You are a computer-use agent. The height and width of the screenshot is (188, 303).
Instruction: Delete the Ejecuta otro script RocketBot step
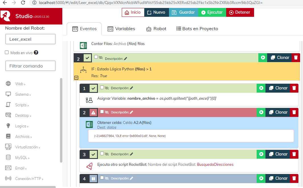tap(294, 154)
